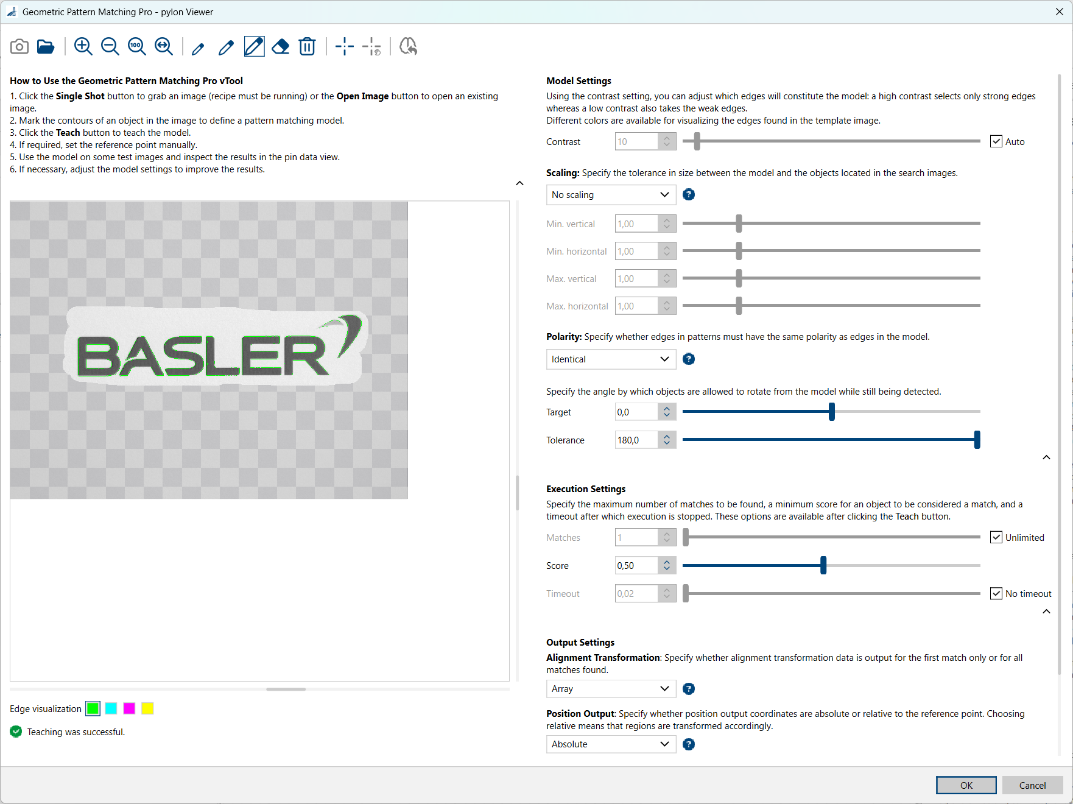Image resolution: width=1073 pixels, height=804 pixels.
Task: Select the Eraser tool
Action: tap(281, 46)
